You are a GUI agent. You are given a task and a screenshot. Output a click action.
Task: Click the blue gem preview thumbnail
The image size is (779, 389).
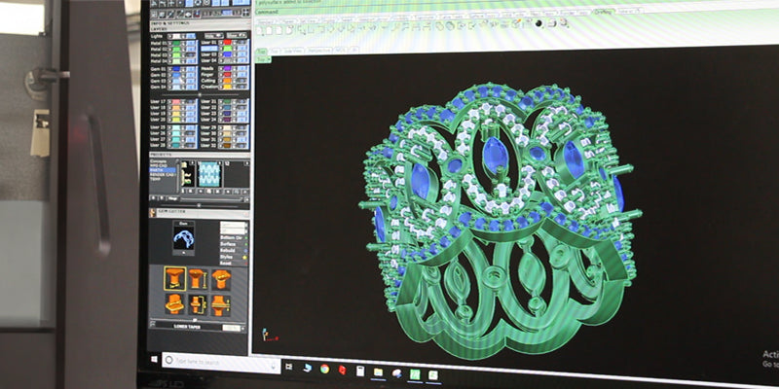(184, 237)
